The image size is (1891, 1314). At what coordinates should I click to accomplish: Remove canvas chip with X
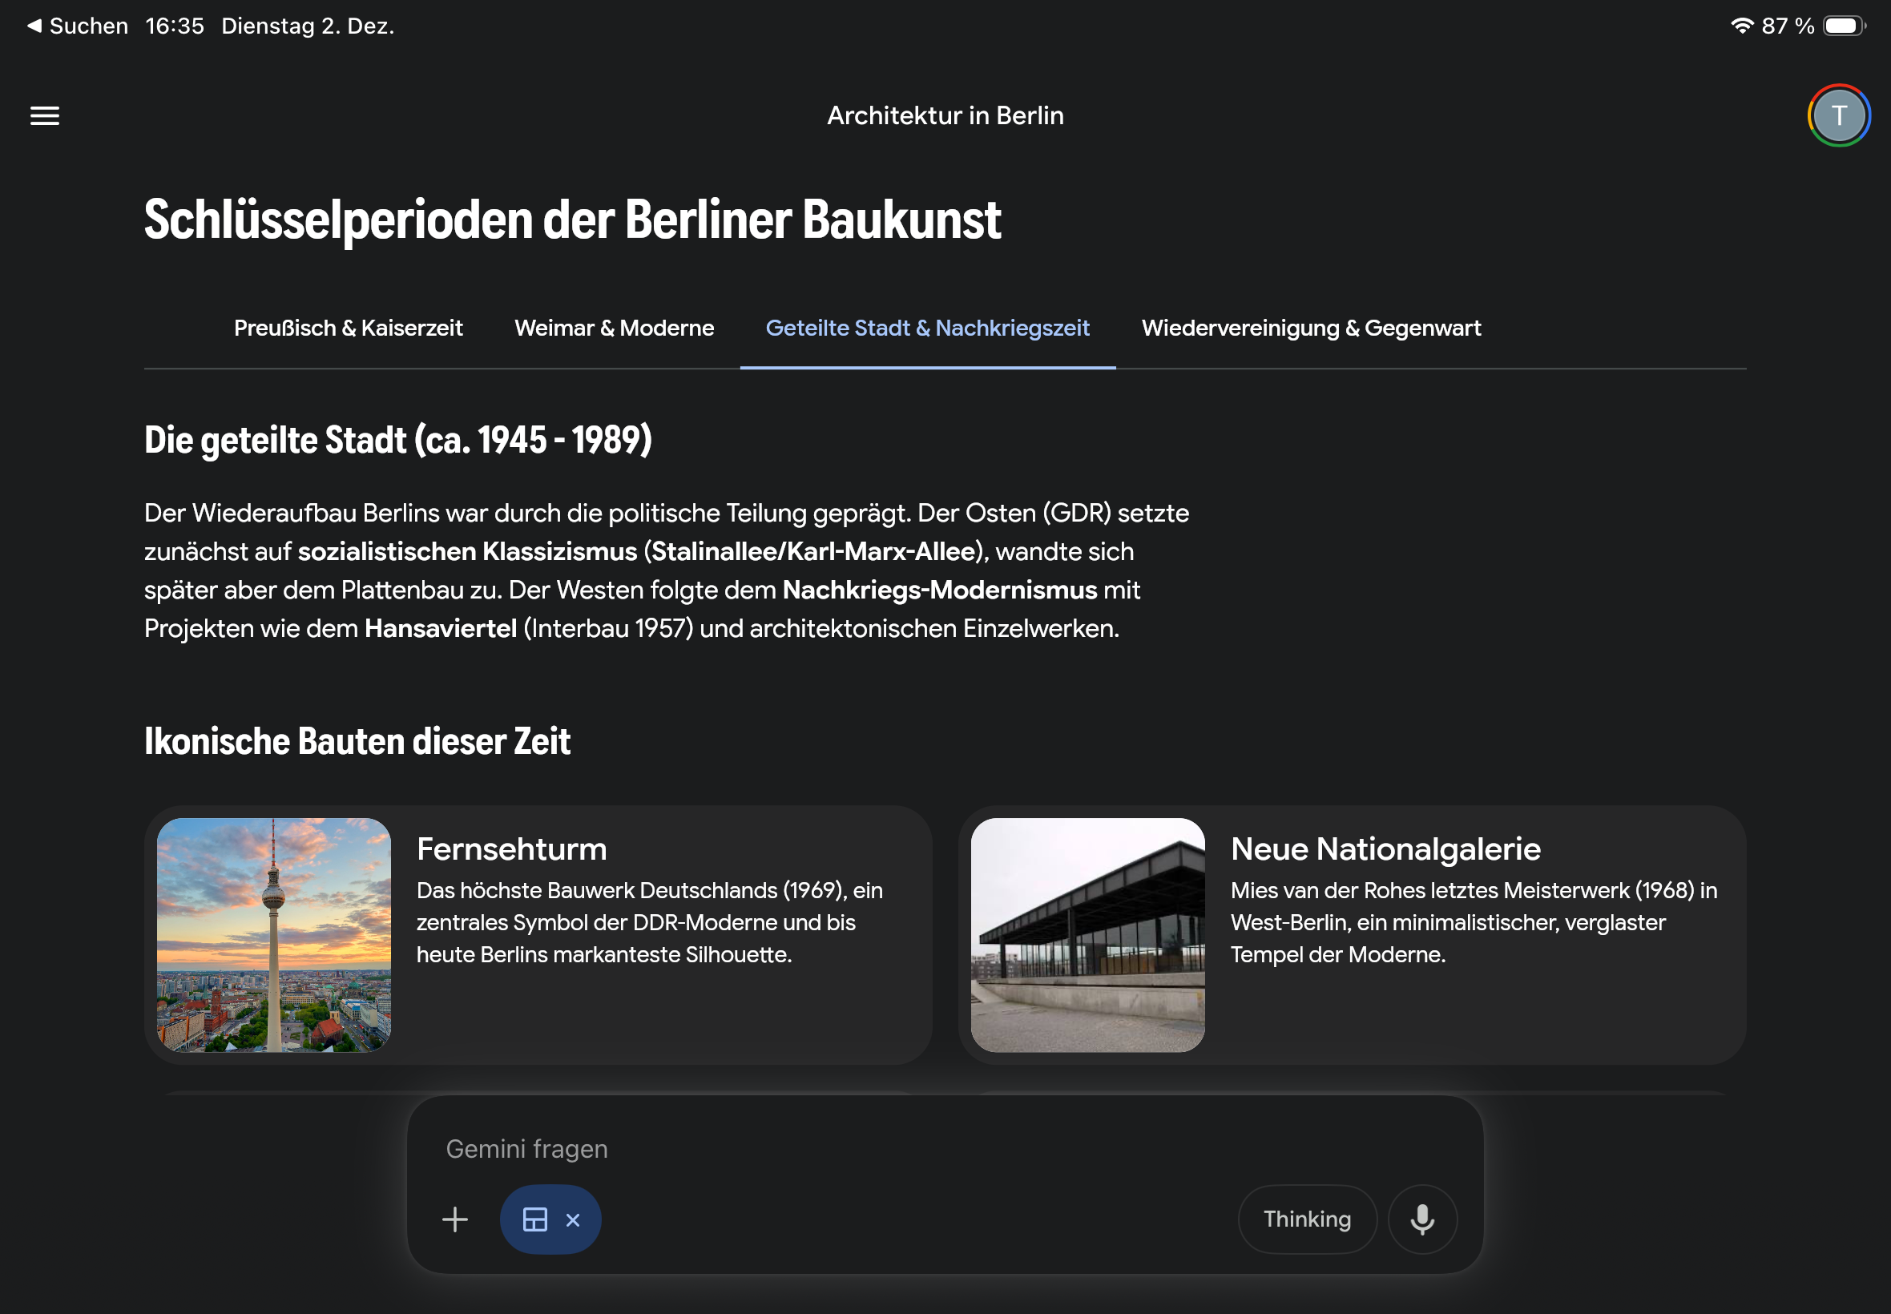573,1220
